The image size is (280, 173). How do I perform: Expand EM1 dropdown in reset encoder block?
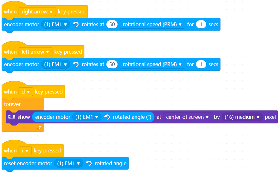[x=69, y=163]
